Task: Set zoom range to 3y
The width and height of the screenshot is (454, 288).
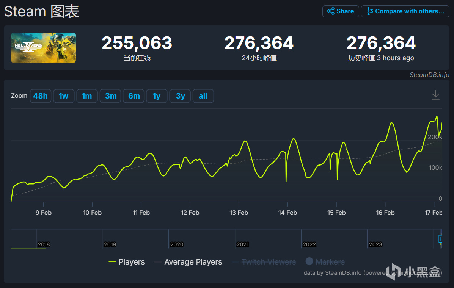Action: (x=180, y=96)
